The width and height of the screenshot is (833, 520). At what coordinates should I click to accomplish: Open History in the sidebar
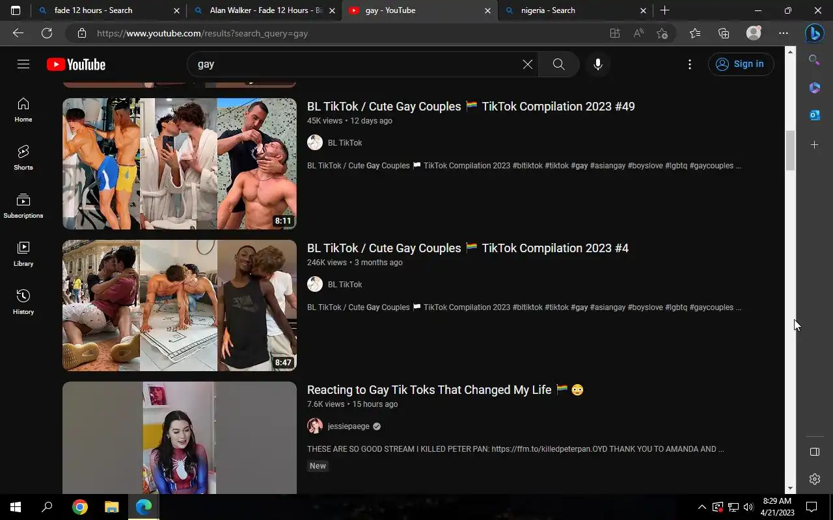(x=23, y=302)
